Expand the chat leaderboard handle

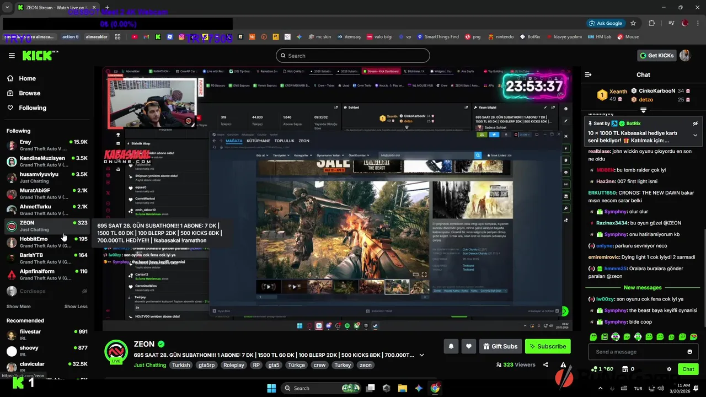click(x=643, y=110)
